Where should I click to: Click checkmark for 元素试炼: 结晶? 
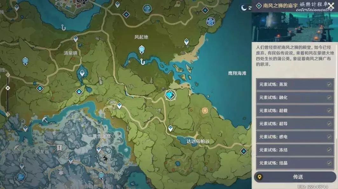[x=329, y=163]
